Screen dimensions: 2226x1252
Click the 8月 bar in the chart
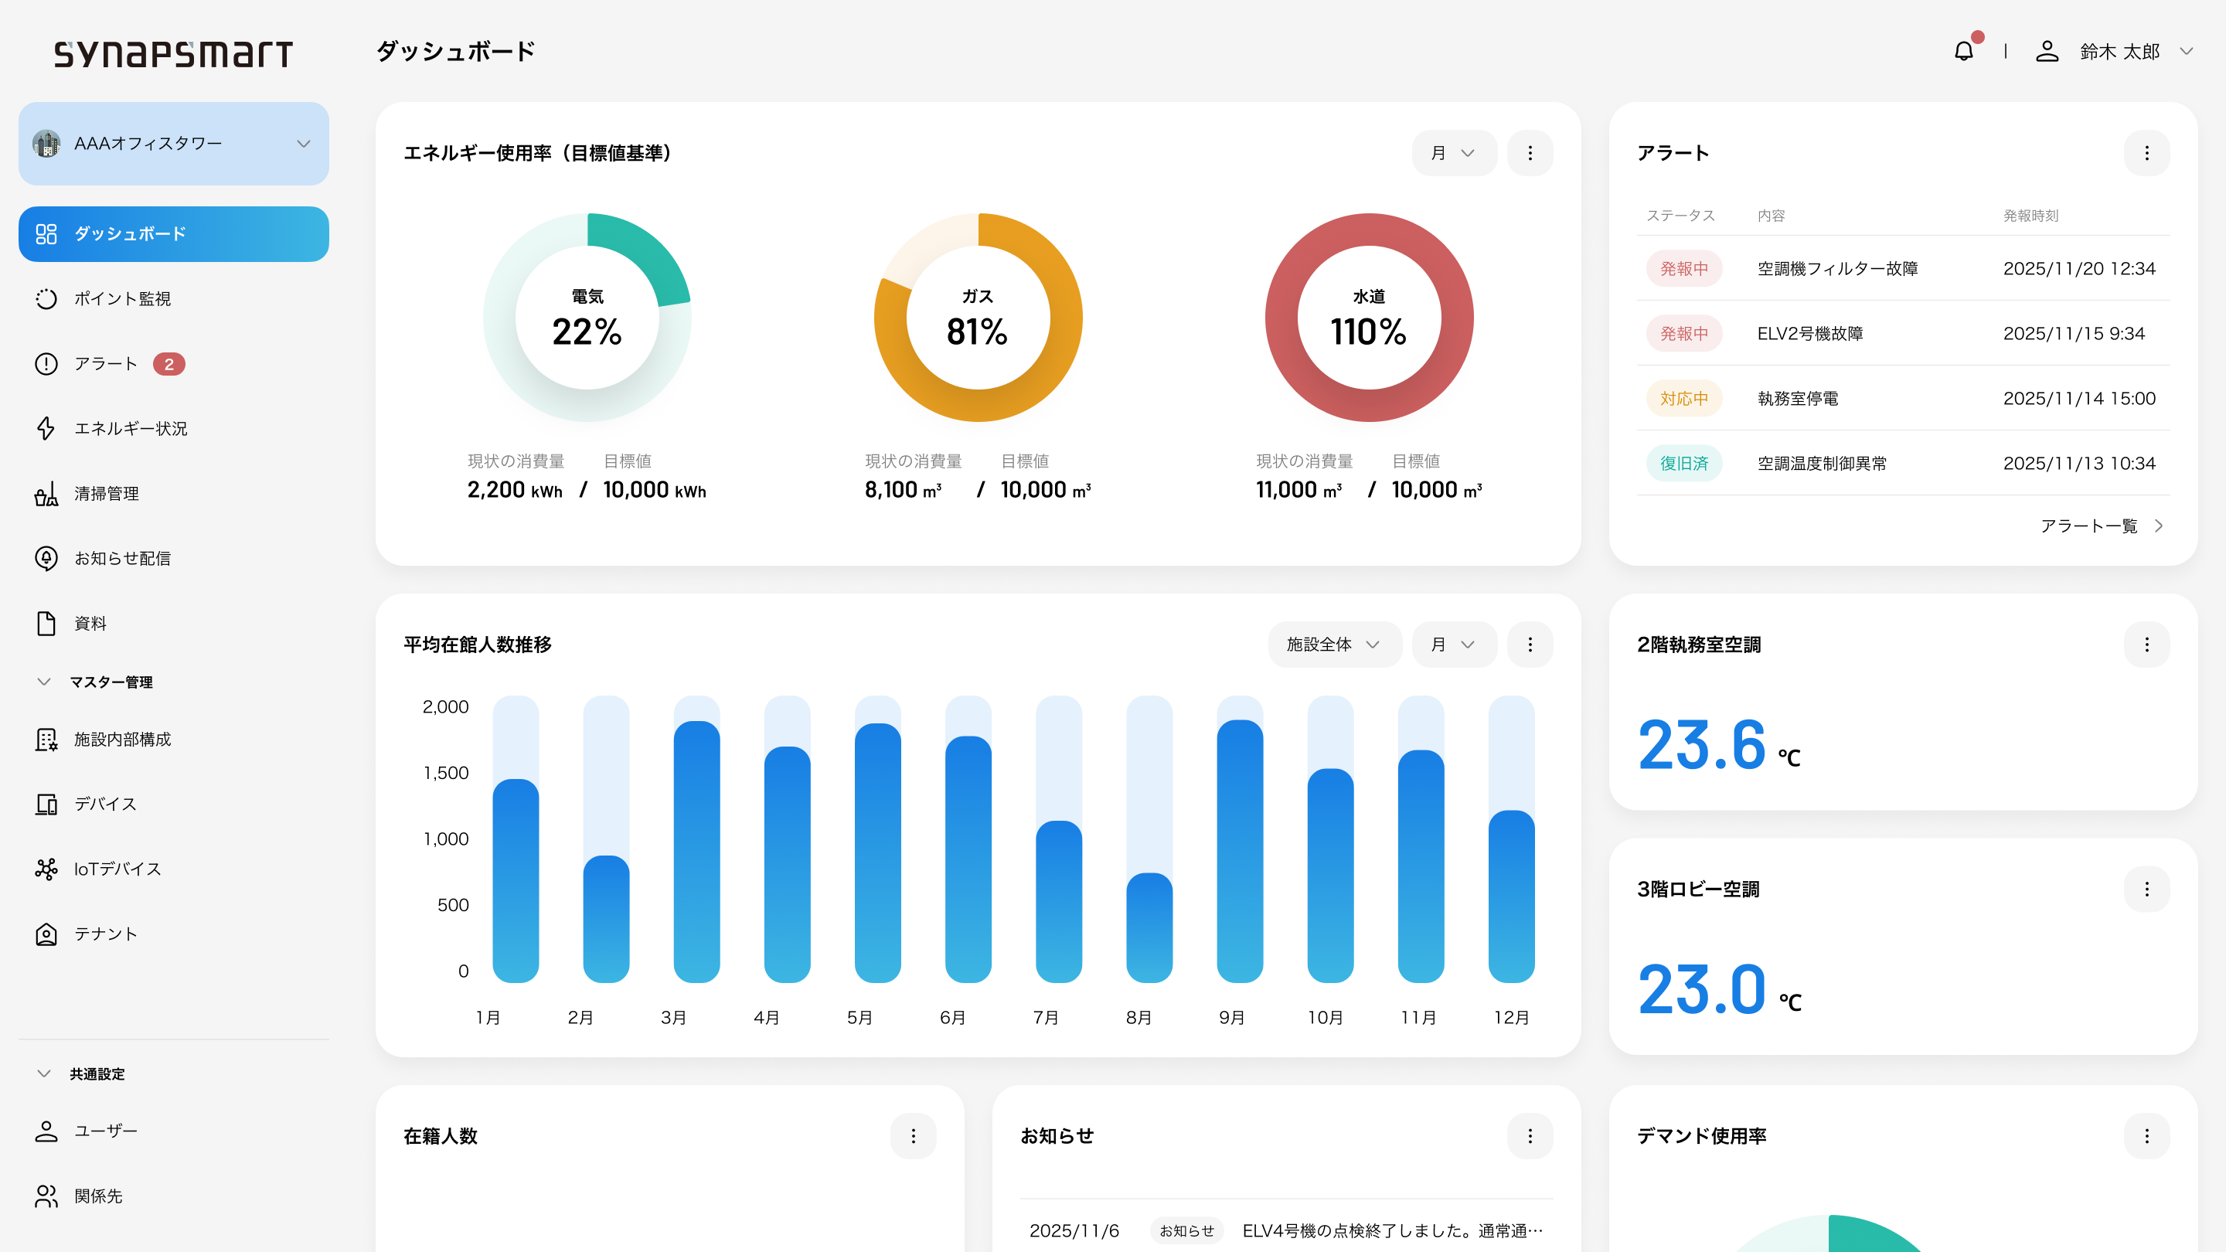coord(1149,927)
